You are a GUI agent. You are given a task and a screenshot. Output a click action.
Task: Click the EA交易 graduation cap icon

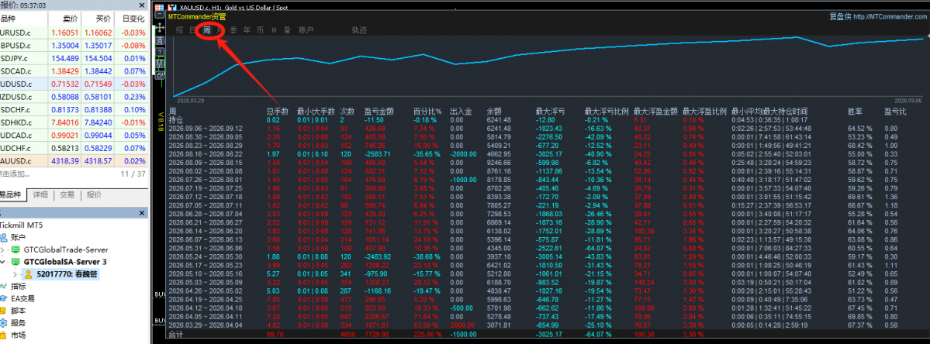pyautogui.click(x=4, y=298)
